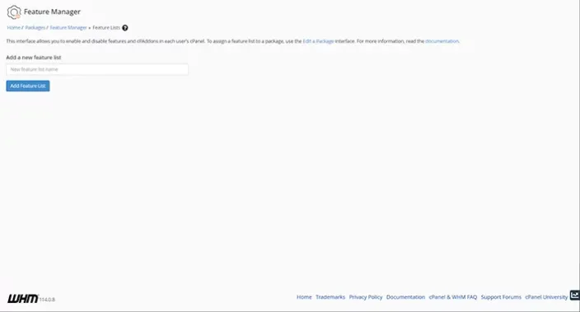Open the cPanel University link

click(546, 297)
